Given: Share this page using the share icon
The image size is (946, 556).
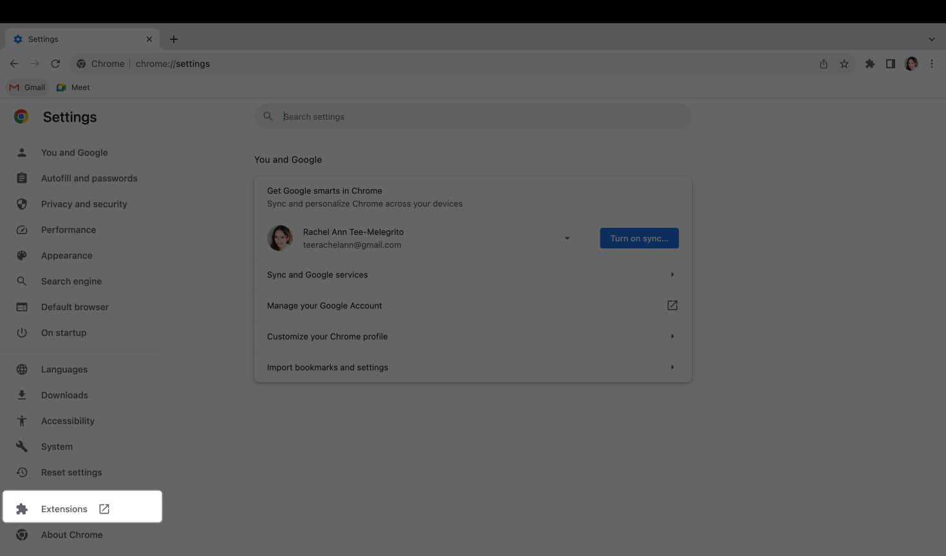Looking at the screenshot, I should [824, 64].
